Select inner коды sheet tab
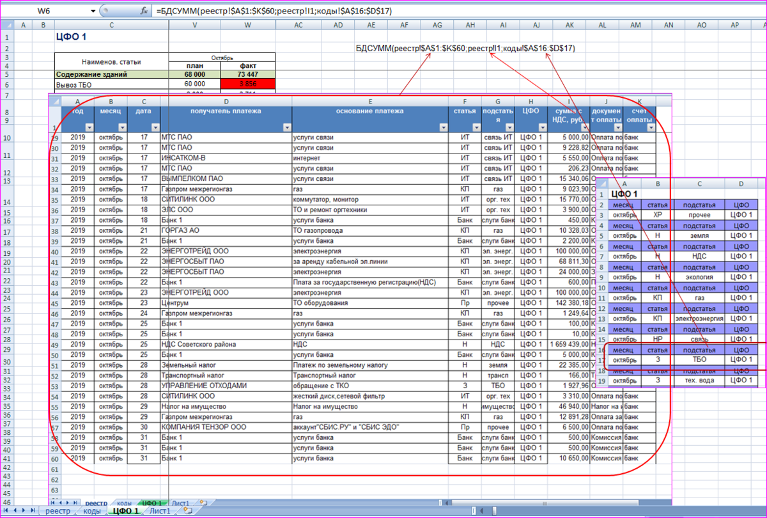This screenshot has height=518, width=767. pyautogui.click(x=125, y=503)
